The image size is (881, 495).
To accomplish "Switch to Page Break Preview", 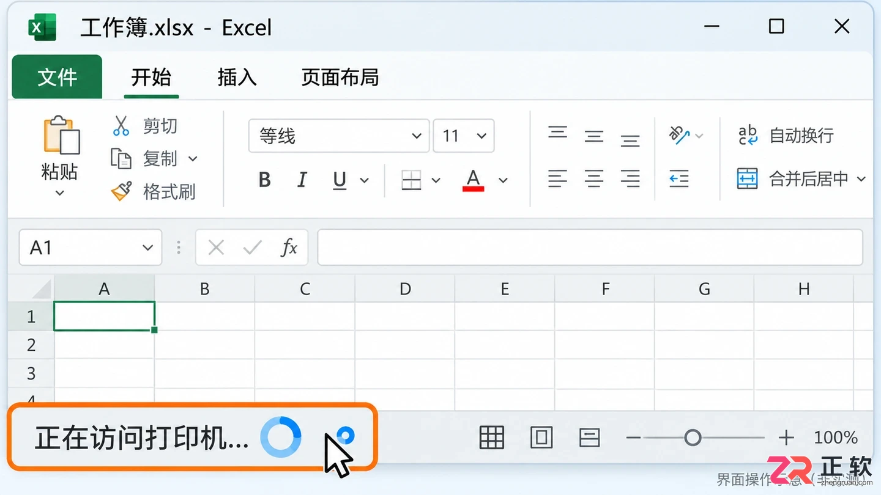I will tap(589, 438).
